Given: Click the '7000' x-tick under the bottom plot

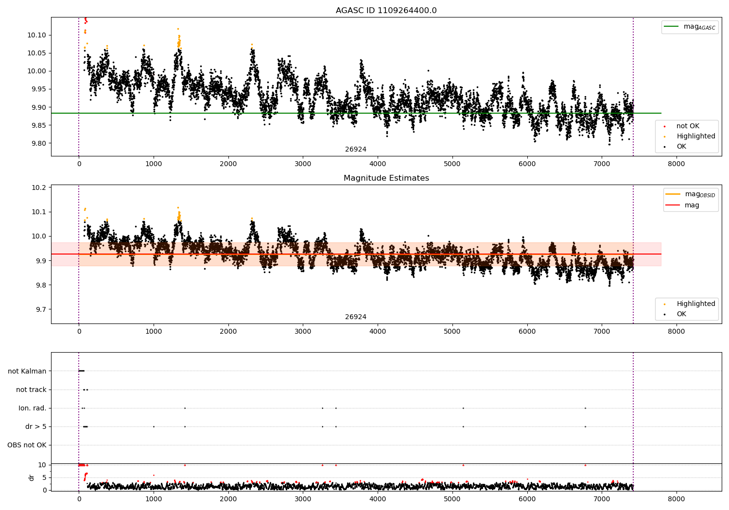Looking at the screenshot, I should (x=602, y=499).
